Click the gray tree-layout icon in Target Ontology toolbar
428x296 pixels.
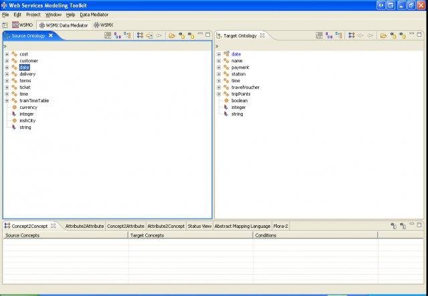pyautogui.click(x=320, y=35)
